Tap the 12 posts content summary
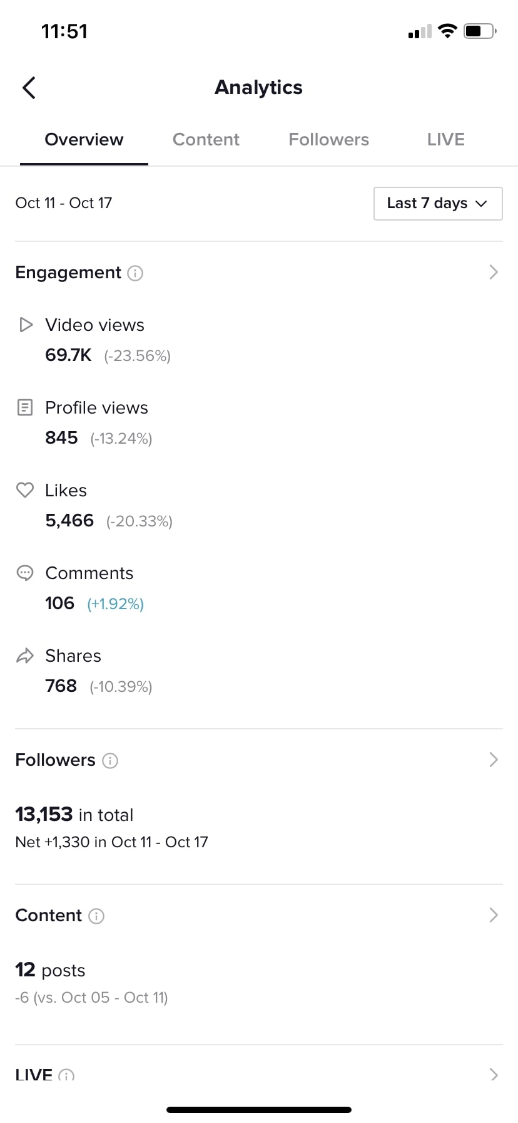 click(x=50, y=970)
